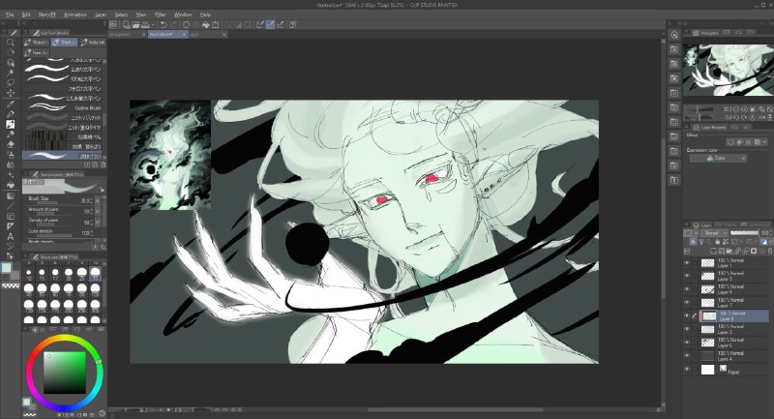The height and width of the screenshot is (419, 774).
Task: Click the Open file folder icon
Action: (135, 25)
